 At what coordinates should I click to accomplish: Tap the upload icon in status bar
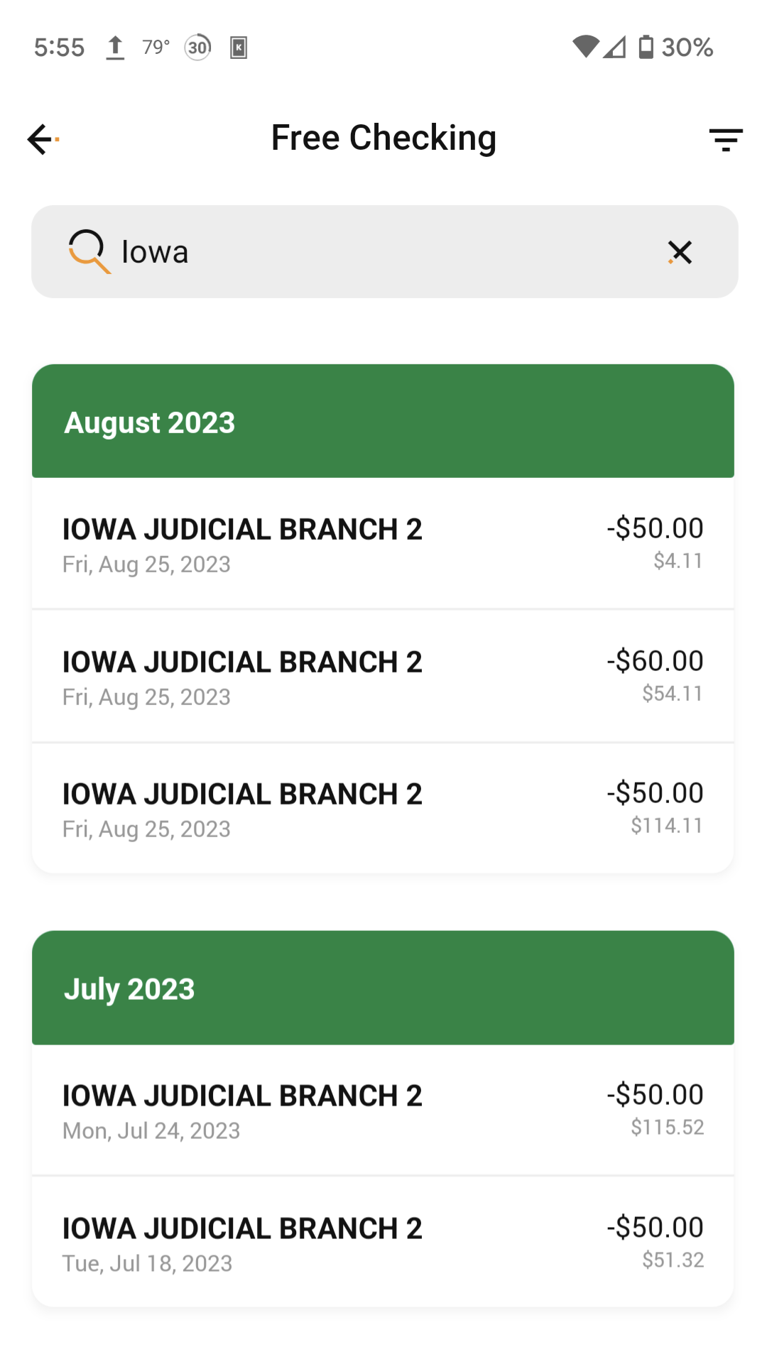click(x=115, y=48)
